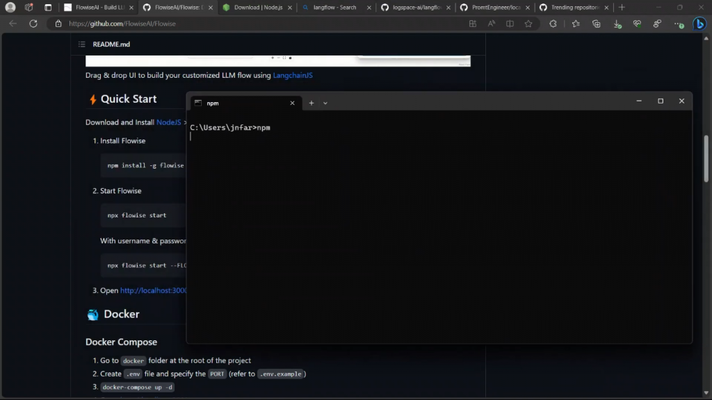Click the Quick Start heading
712x400 pixels.
coord(129,99)
